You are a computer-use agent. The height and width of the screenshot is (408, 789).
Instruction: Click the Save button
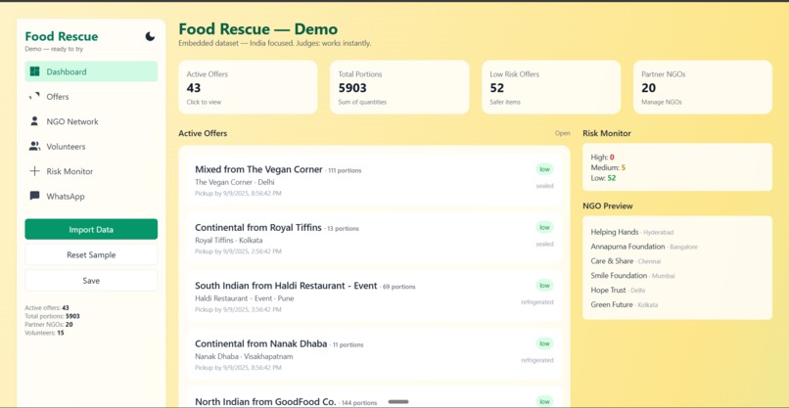tap(91, 281)
